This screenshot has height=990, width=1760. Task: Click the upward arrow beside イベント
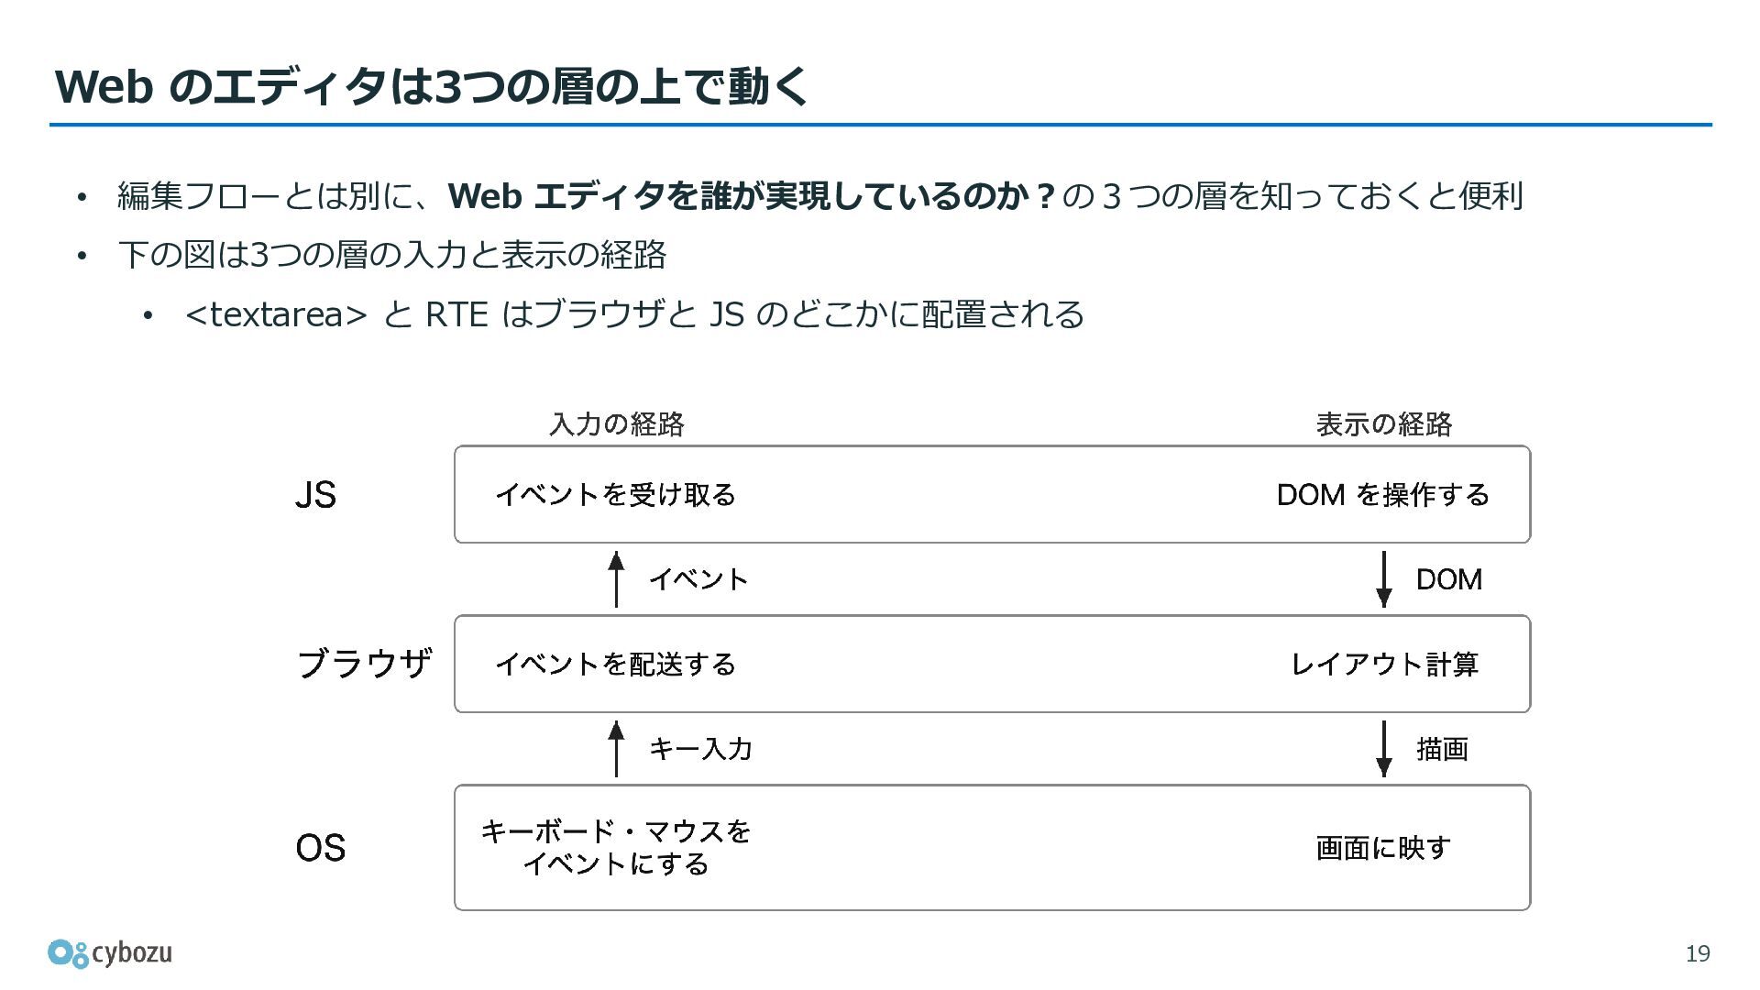616,578
